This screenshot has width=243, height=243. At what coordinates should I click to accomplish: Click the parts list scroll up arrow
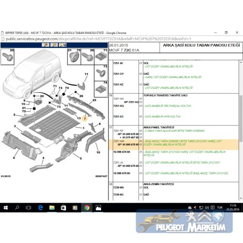[241, 62]
